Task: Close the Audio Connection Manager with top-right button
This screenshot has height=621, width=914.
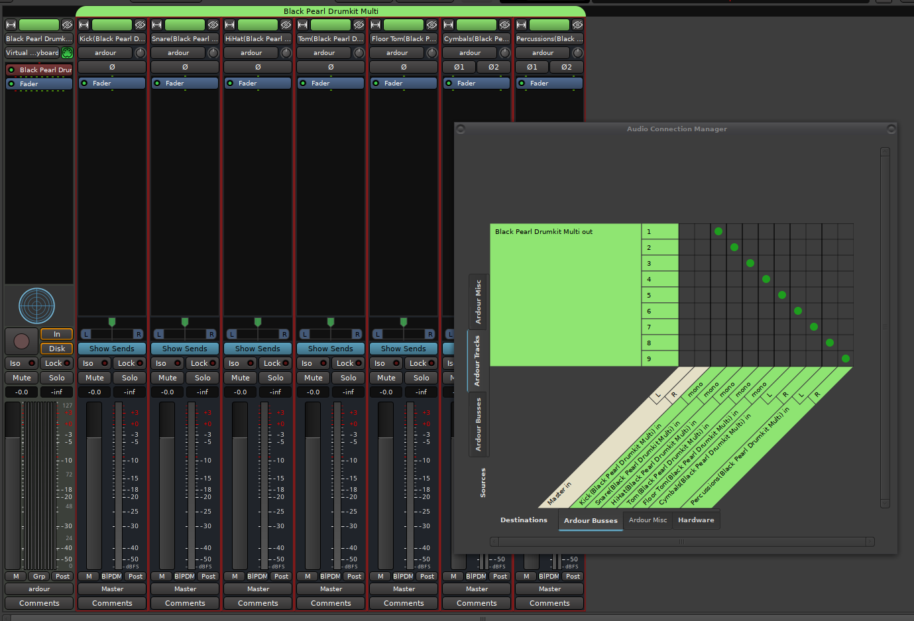Action: [891, 129]
